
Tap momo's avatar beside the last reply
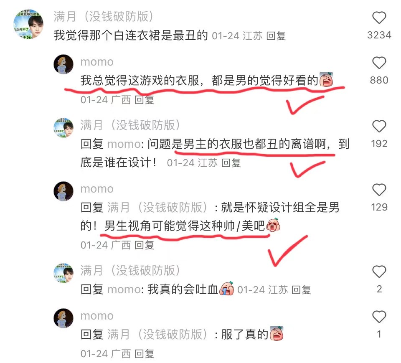(x=63, y=318)
